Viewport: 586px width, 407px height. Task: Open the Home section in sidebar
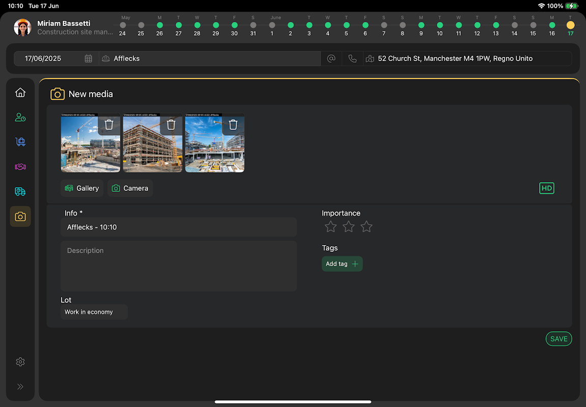[x=20, y=93]
